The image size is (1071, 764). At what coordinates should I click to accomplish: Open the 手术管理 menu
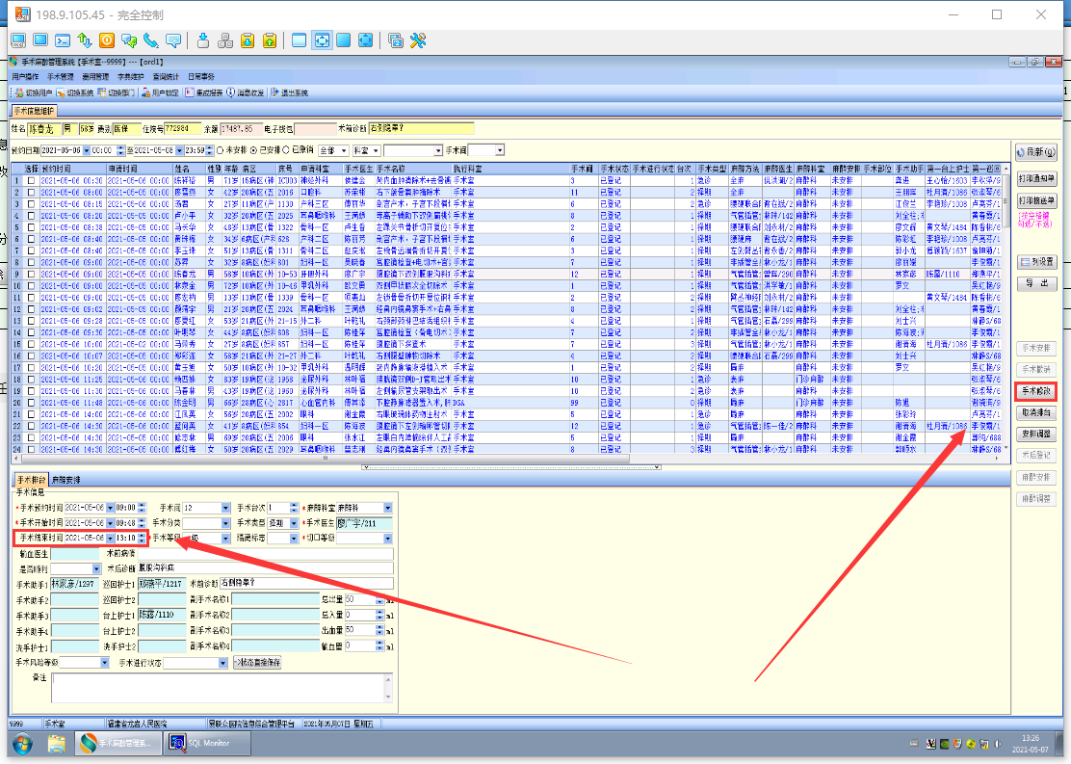(x=60, y=76)
